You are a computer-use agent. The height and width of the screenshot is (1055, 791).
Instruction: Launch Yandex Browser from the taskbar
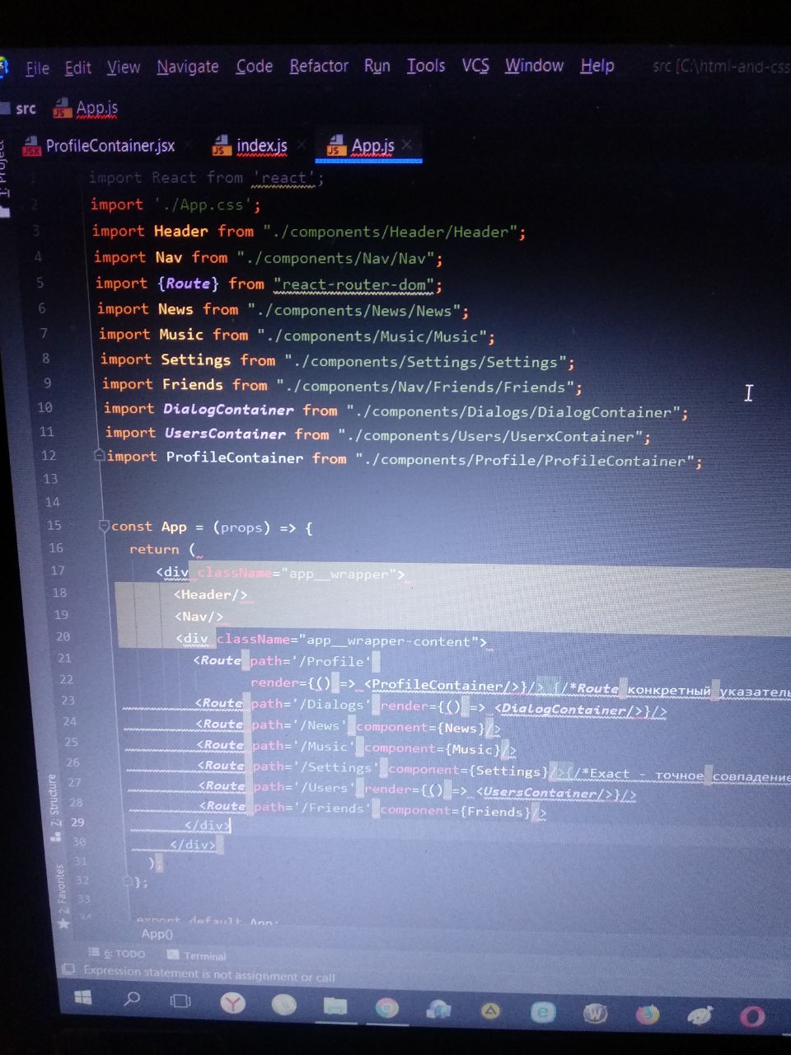click(x=233, y=1002)
